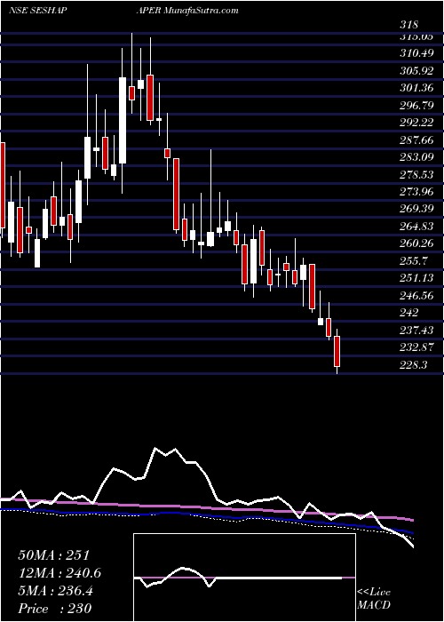Select the 310.49 price axis label
The image size is (444, 622).
click(417, 53)
